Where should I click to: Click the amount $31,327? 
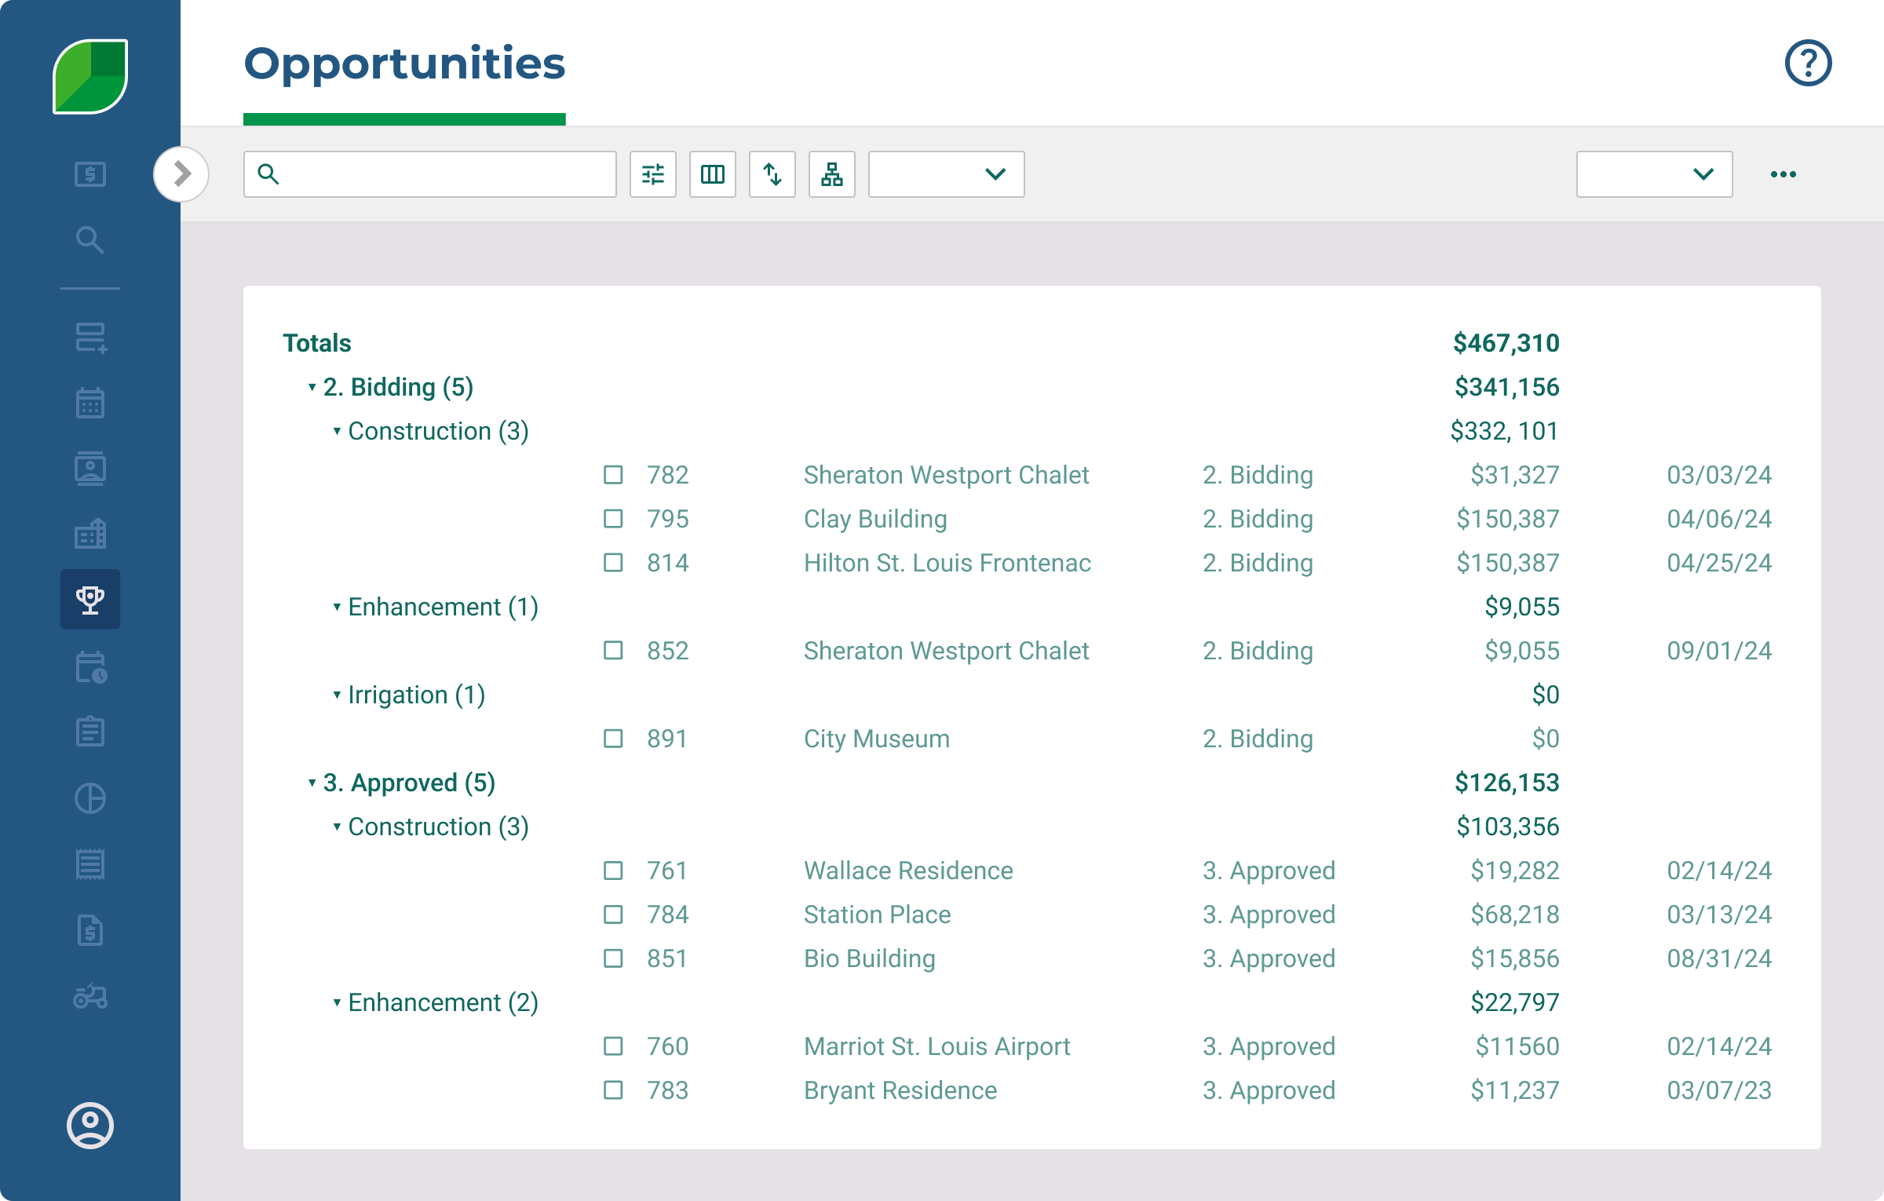[x=1515, y=475]
